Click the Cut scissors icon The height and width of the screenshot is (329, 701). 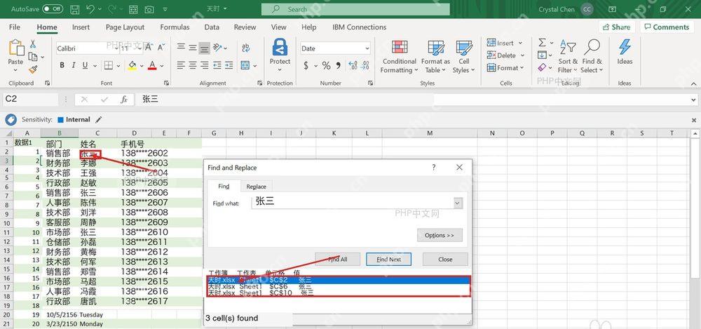pyautogui.click(x=33, y=44)
